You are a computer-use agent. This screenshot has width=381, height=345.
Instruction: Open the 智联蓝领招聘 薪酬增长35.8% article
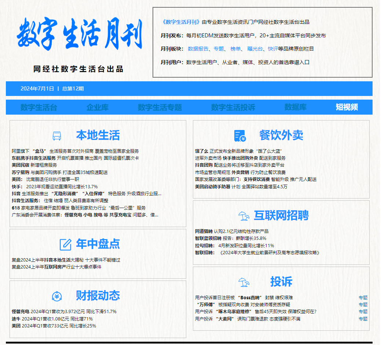(x=231, y=238)
